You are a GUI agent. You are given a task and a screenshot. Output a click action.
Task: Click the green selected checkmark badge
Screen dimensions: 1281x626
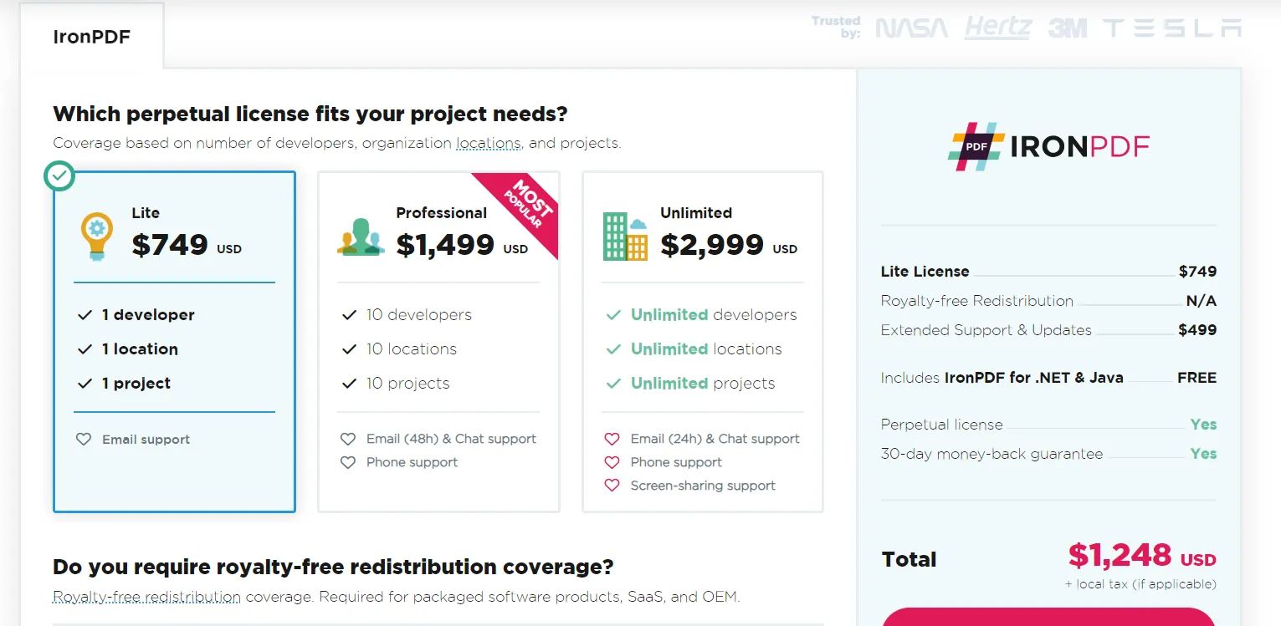tap(59, 176)
